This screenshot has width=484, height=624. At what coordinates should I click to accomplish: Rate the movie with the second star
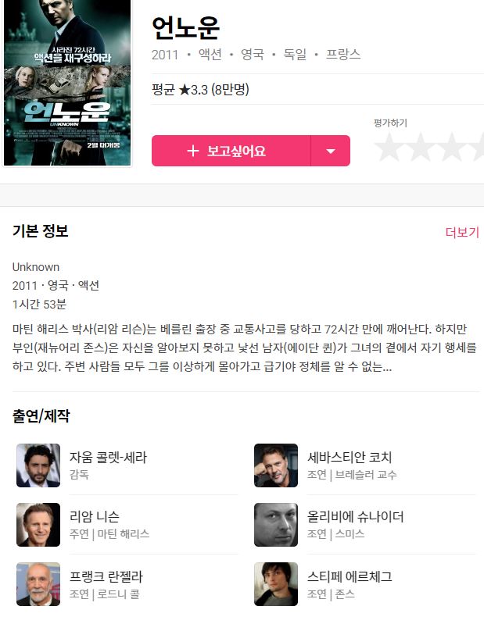tap(420, 147)
